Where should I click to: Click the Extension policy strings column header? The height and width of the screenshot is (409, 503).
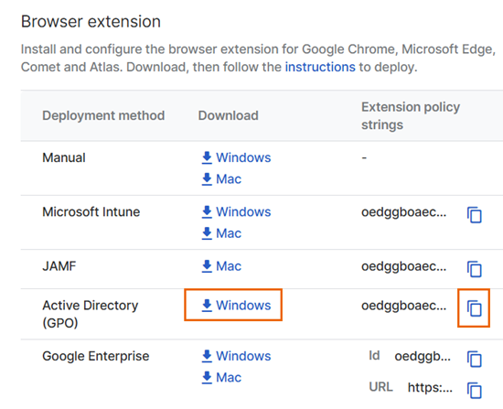411,115
